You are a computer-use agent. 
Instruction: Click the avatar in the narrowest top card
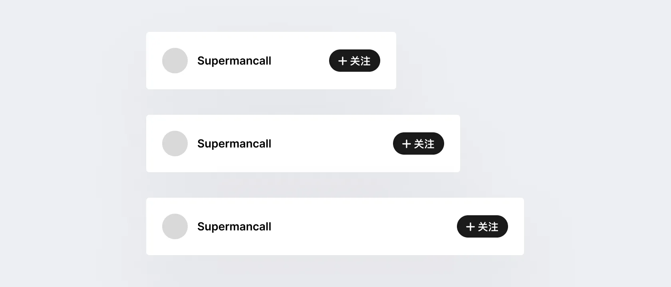175,61
